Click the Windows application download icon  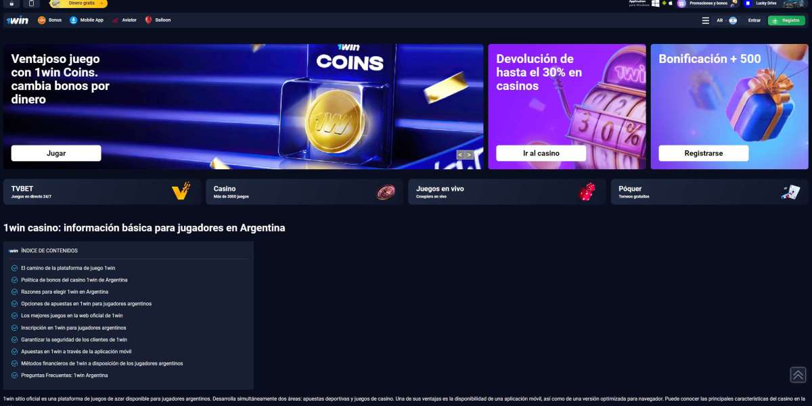pyautogui.click(x=656, y=3)
